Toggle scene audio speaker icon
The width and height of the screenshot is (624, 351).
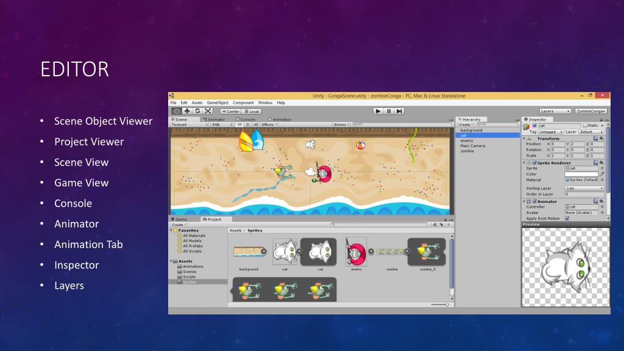pos(256,124)
